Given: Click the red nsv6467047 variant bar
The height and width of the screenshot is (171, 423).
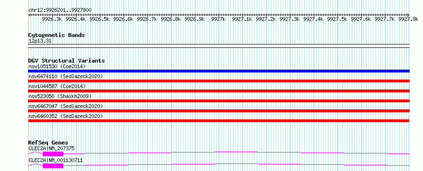Looking at the screenshot, I should [x=219, y=111].
